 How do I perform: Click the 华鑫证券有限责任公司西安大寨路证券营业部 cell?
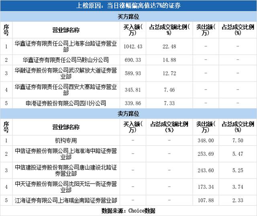click(x=66, y=90)
